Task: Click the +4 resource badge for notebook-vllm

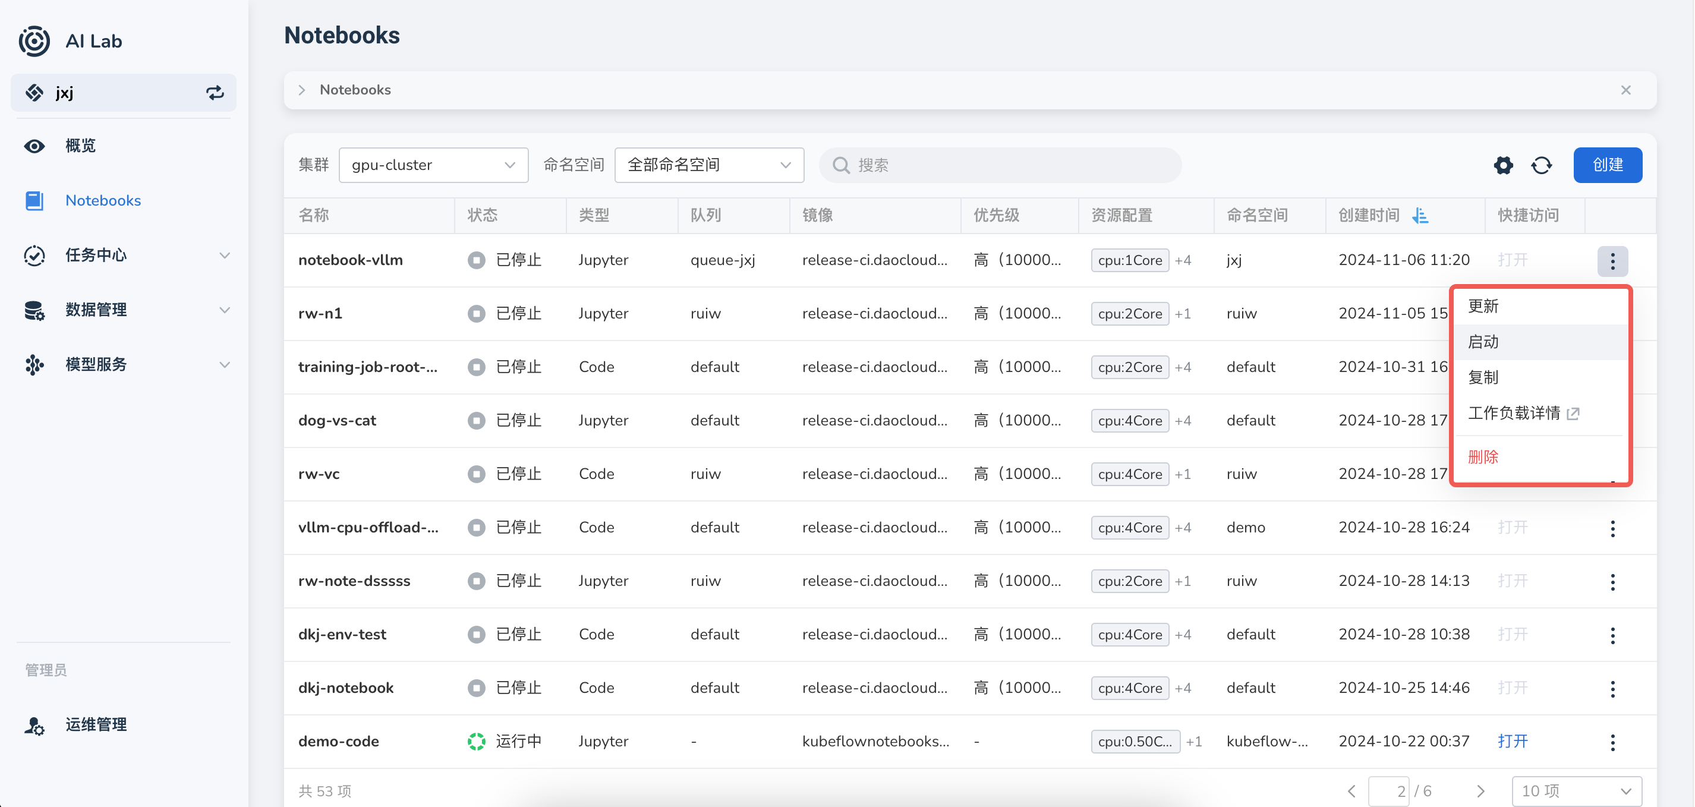Action: point(1183,260)
